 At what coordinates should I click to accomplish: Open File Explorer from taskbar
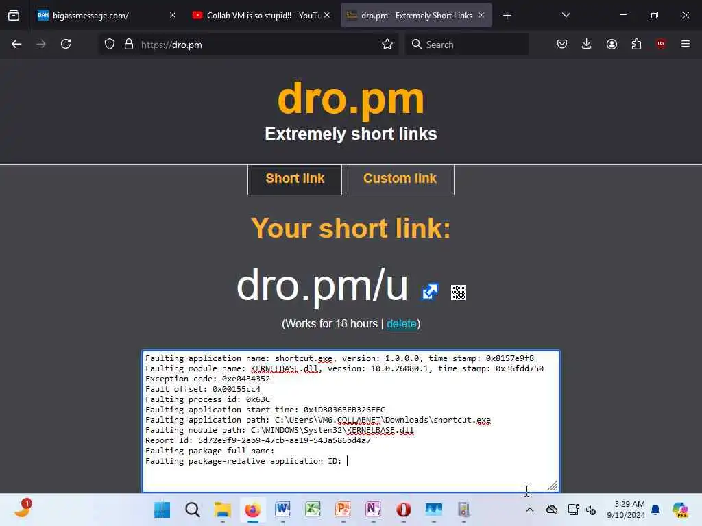pos(223,510)
